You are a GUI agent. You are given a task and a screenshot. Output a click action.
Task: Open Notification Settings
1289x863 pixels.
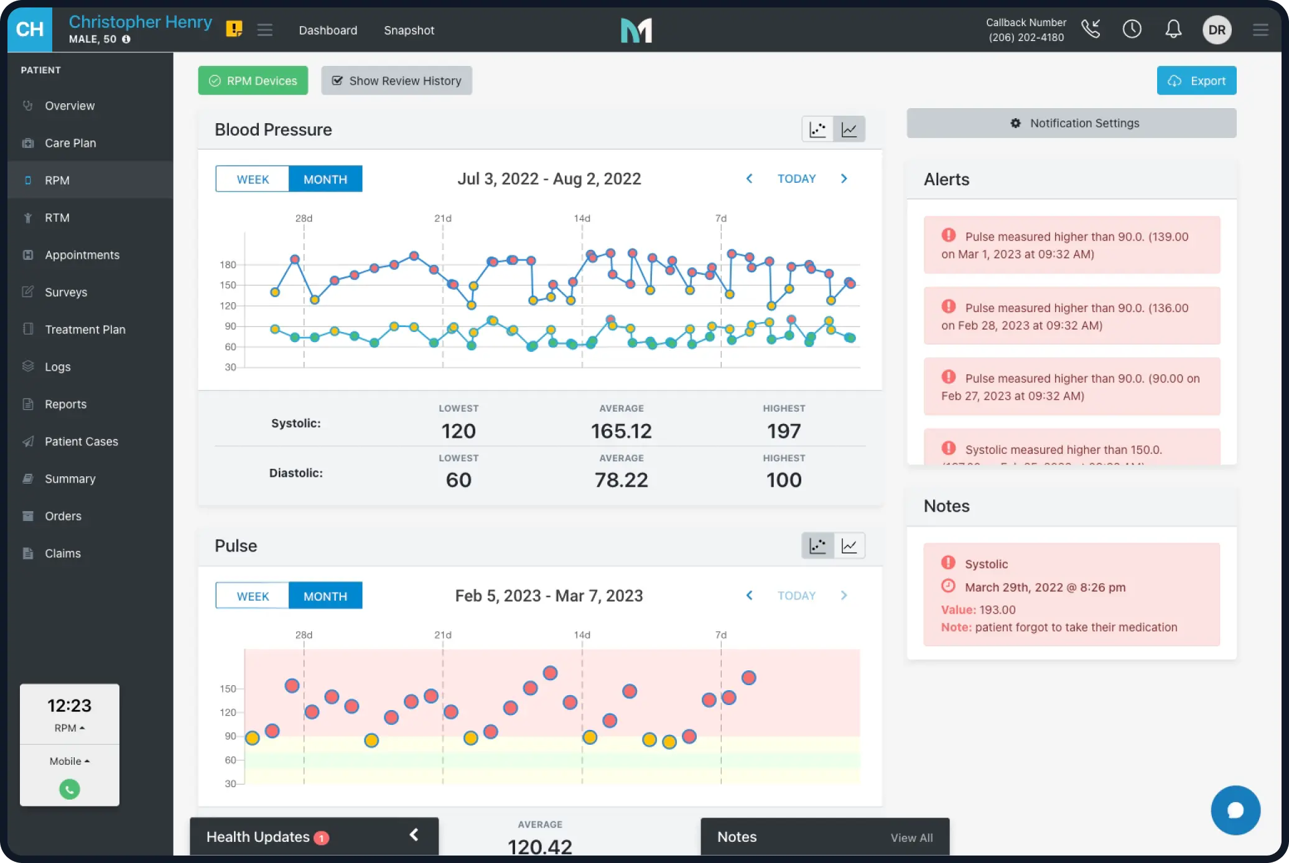point(1071,123)
